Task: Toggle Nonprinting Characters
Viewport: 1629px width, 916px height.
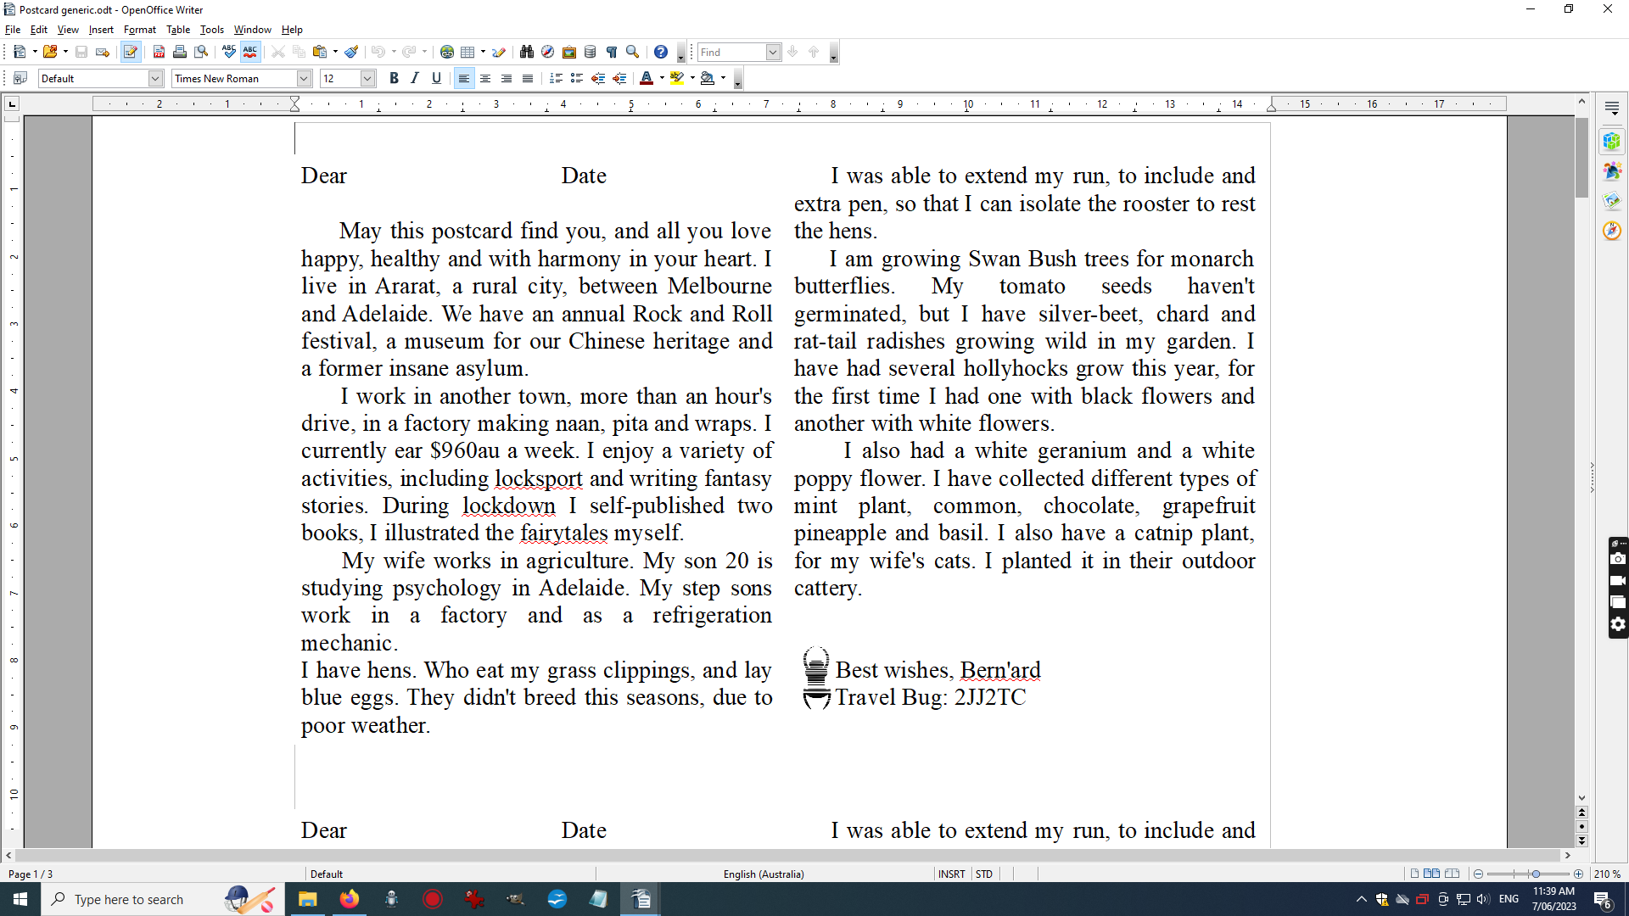Action: tap(612, 52)
